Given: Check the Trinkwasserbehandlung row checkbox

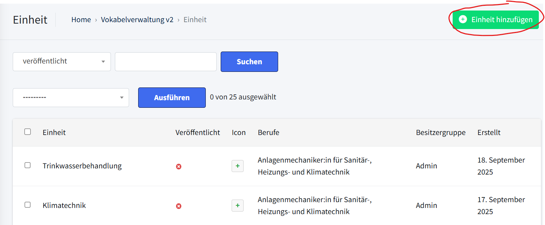Looking at the screenshot, I should [28, 165].
